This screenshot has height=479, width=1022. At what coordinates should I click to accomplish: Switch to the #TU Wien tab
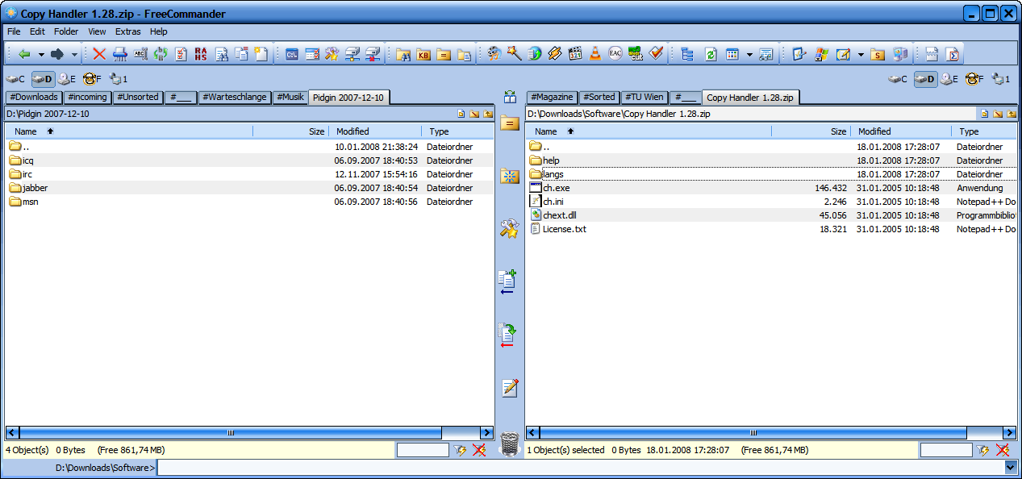tap(644, 97)
